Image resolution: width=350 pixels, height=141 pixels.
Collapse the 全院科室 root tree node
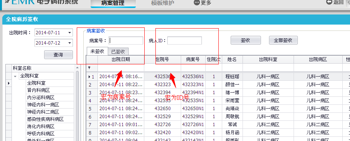pyautogui.click(x=15, y=76)
